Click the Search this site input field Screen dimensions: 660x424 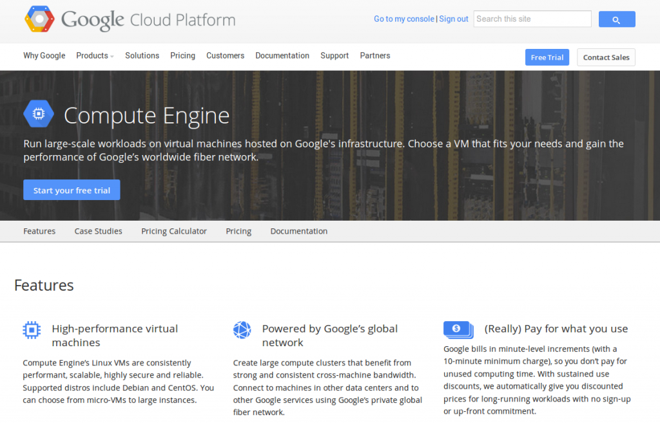click(x=532, y=19)
